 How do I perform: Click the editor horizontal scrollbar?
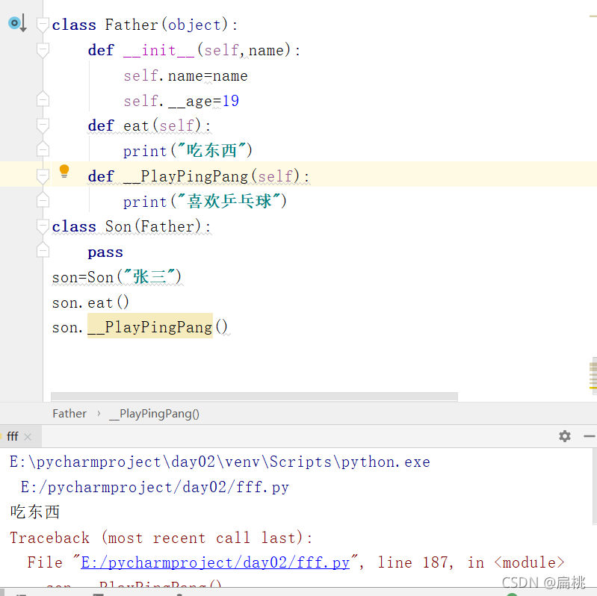pos(254,397)
